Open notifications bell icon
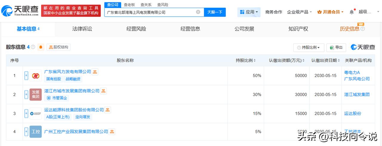The image size is (382, 146). click(352, 12)
